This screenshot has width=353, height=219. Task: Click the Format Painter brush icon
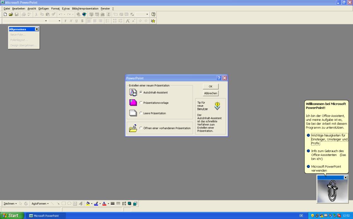pyautogui.click(x=53, y=14)
